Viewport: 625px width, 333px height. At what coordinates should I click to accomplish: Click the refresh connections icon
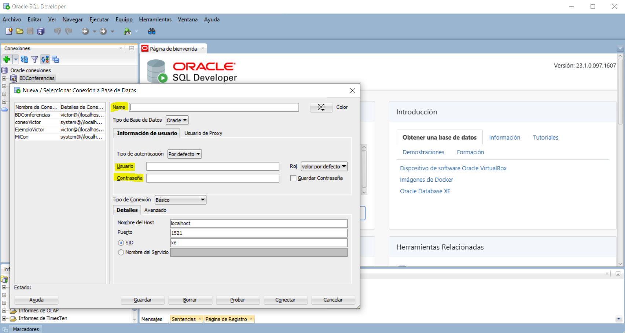[x=24, y=59]
